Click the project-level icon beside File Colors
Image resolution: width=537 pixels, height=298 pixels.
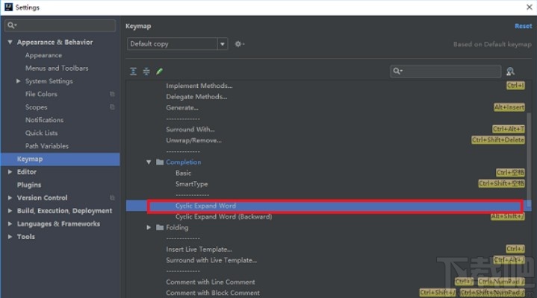112,94
